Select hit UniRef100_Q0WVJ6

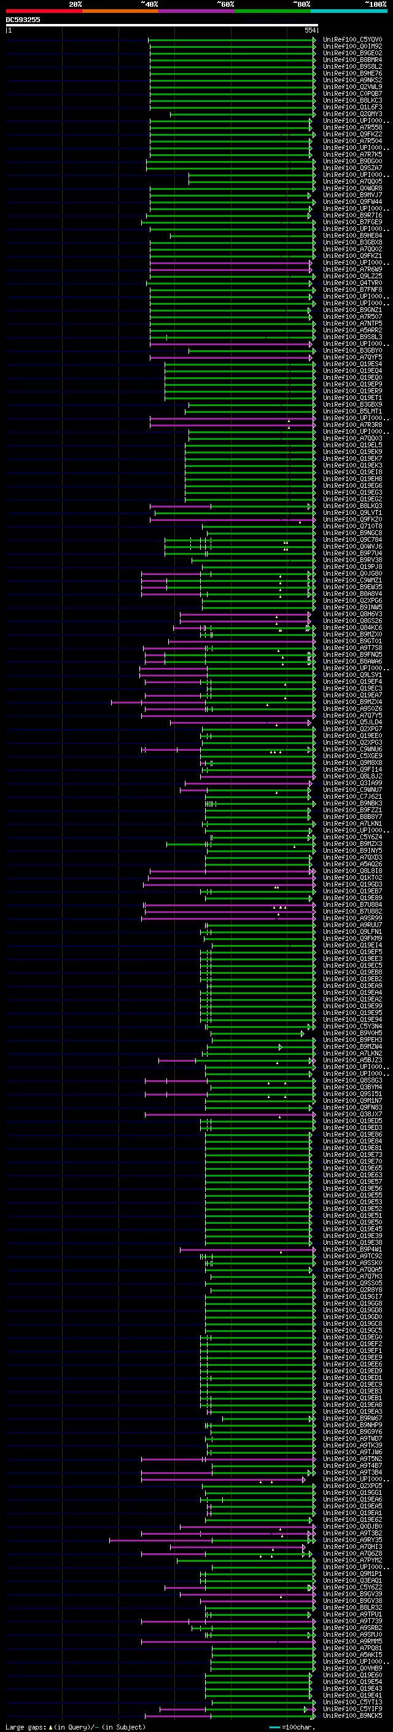[352, 546]
